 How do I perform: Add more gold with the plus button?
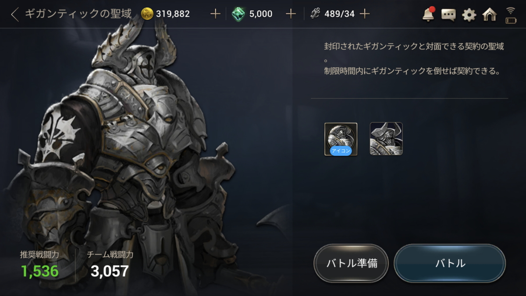(x=215, y=14)
